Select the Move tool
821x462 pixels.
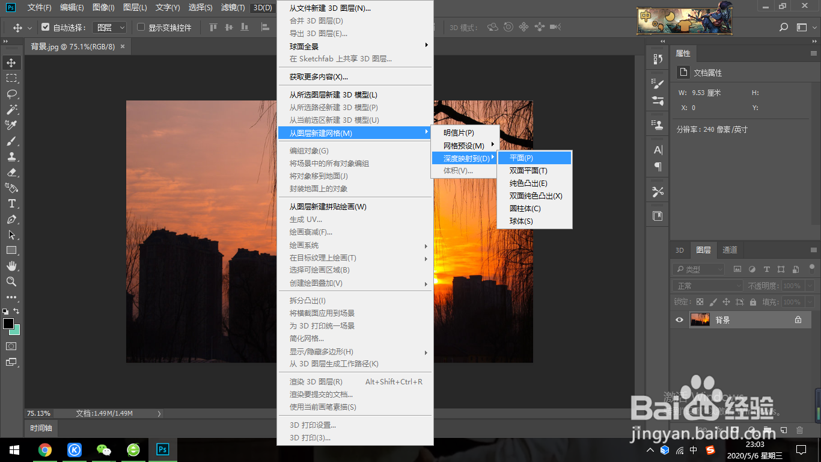(11, 63)
